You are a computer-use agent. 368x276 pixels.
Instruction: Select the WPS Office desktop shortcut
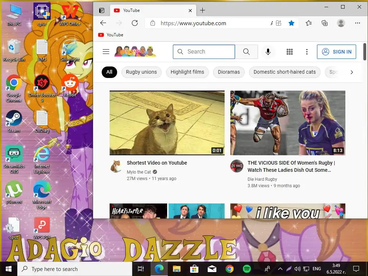(70, 15)
